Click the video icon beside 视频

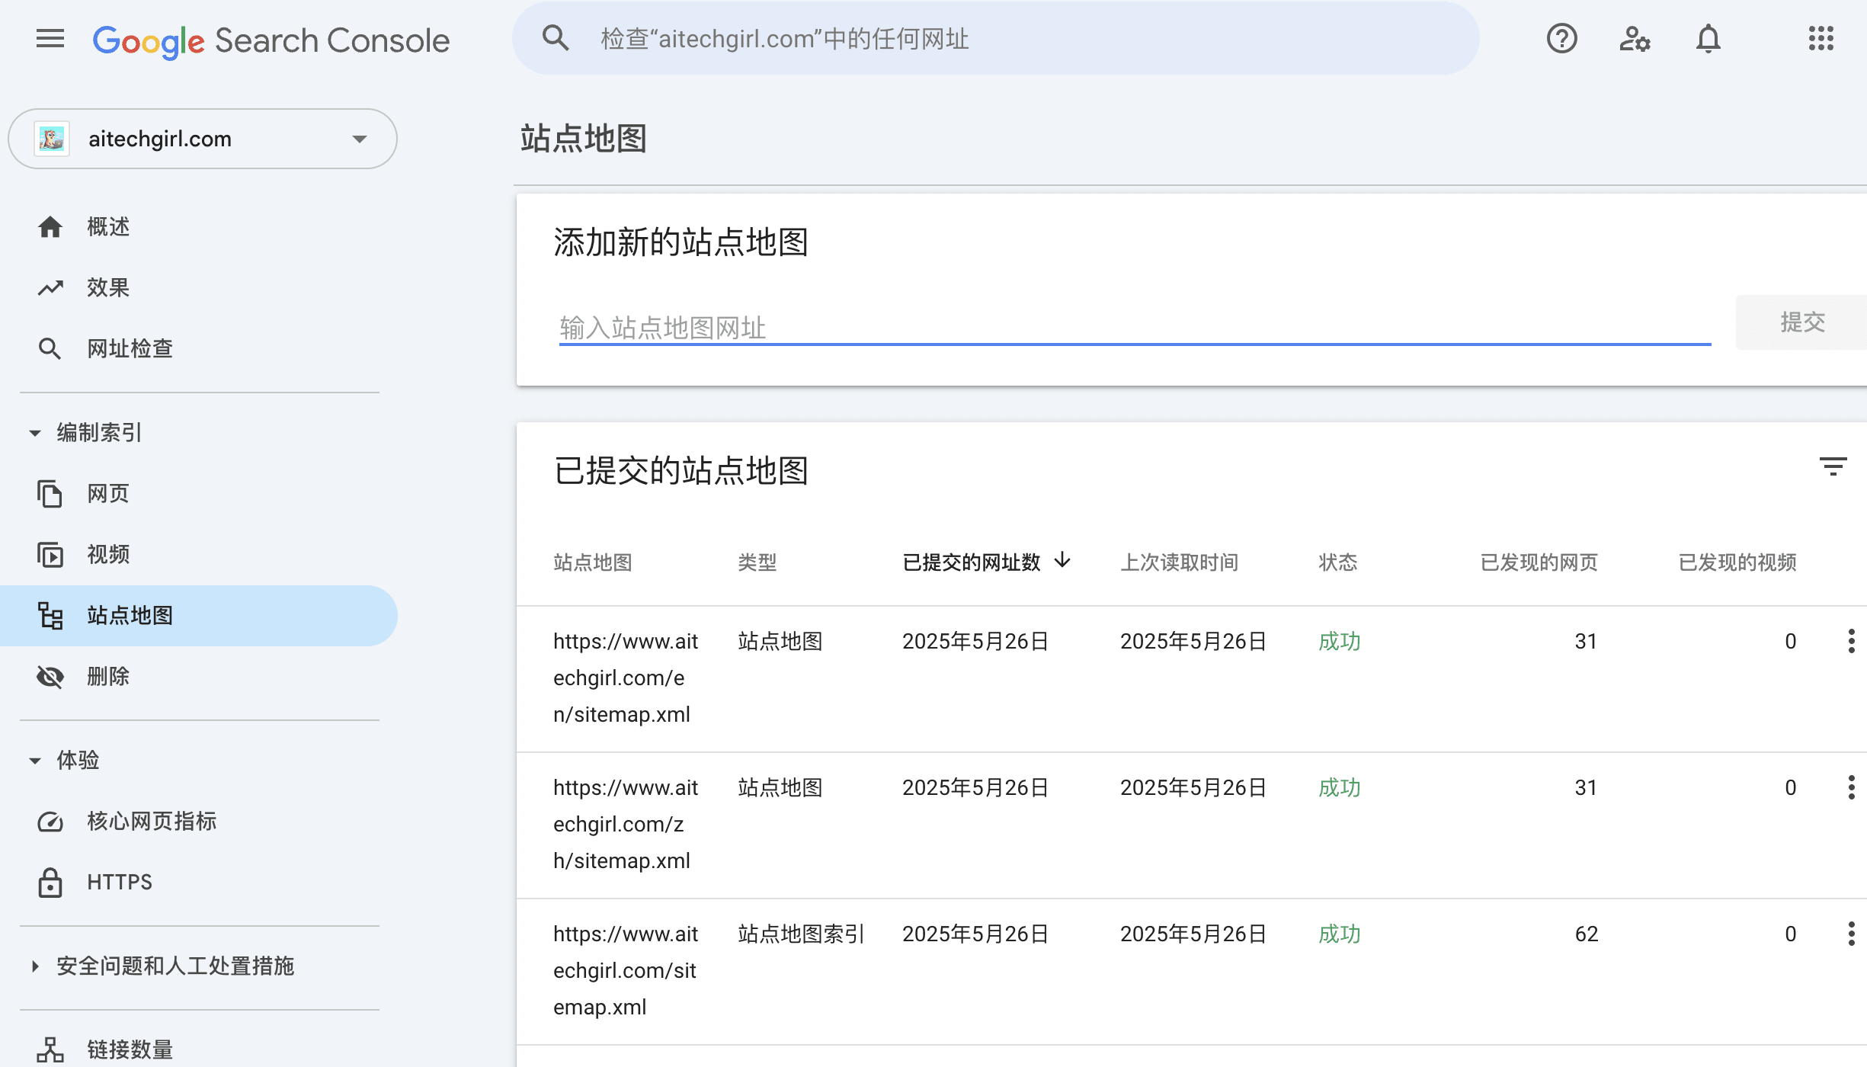coord(50,555)
